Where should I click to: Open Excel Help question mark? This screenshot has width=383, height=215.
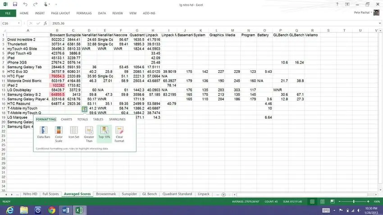click(x=337, y=4)
